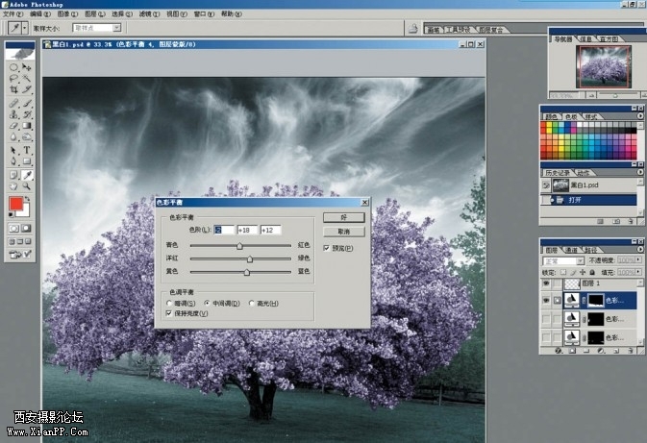This screenshot has width=647, height=443.
Task: Select the 高光 highlights radio button
Action: click(250, 304)
